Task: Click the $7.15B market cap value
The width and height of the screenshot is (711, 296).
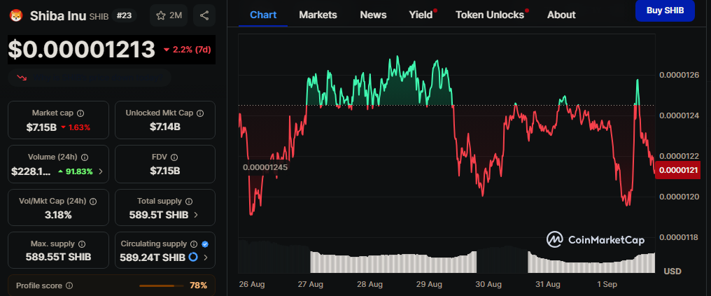Action: [x=41, y=127]
